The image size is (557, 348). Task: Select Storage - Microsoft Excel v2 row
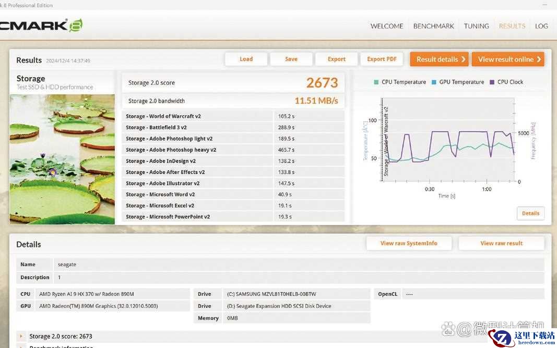(233, 206)
